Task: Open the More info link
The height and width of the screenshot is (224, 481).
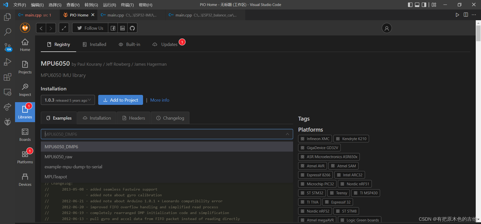Action: tap(160, 100)
